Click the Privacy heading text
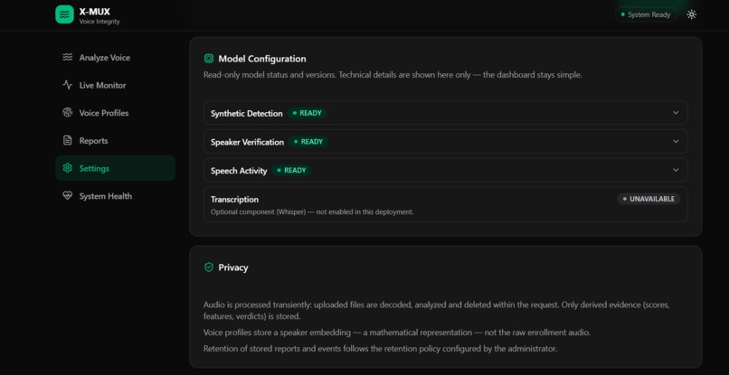This screenshot has width=729, height=375. tap(233, 267)
